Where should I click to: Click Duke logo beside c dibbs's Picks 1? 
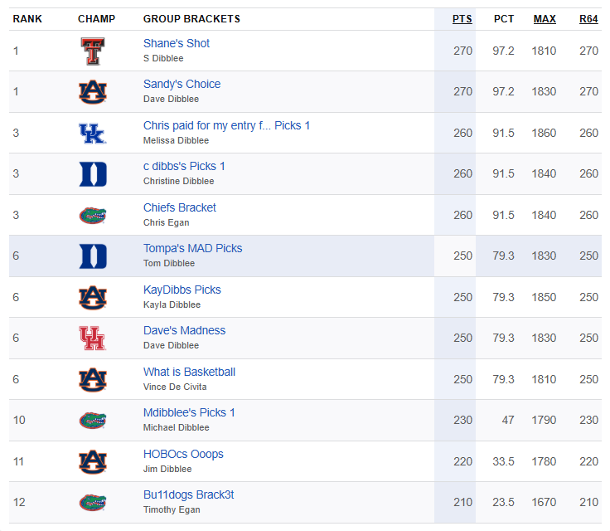click(93, 174)
